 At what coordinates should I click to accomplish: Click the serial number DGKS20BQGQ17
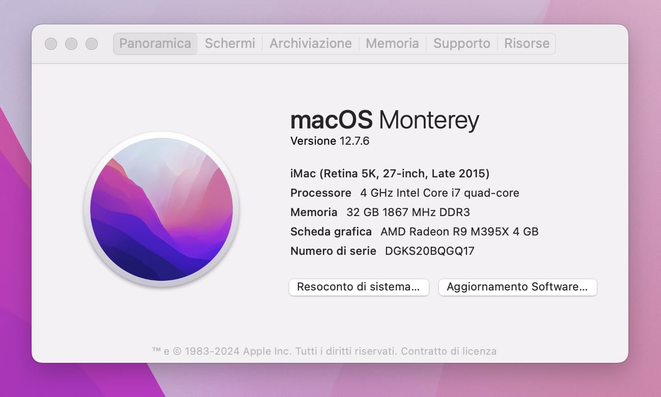pyautogui.click(x=430, y=251)
